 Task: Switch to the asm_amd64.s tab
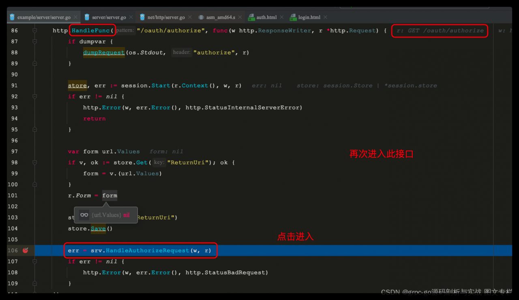[x=221, y=17]
